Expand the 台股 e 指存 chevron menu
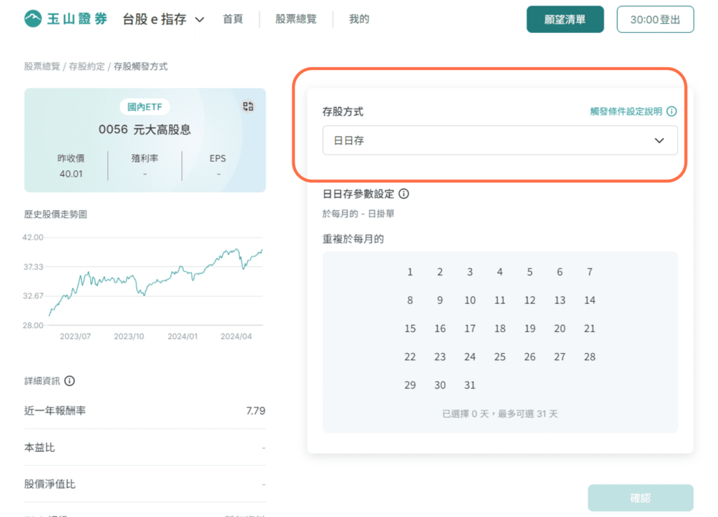The height and width of the screenshot is (517, 718). point(200,20)
